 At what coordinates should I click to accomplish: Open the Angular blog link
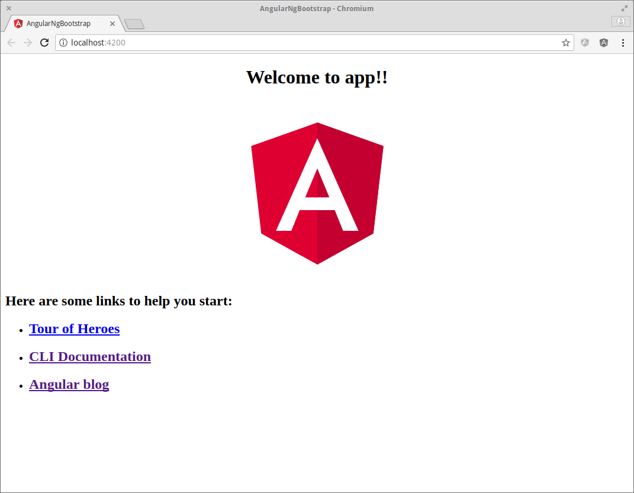tap(69, 384)
